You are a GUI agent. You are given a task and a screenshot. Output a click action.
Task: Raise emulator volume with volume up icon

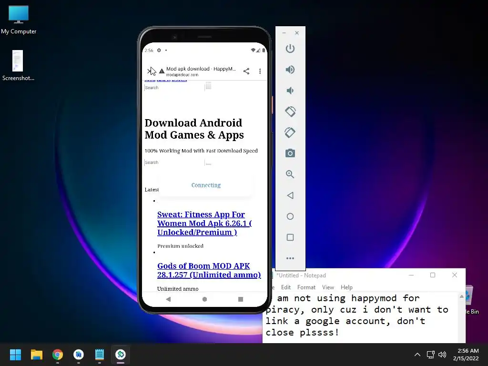click(290, 70)
